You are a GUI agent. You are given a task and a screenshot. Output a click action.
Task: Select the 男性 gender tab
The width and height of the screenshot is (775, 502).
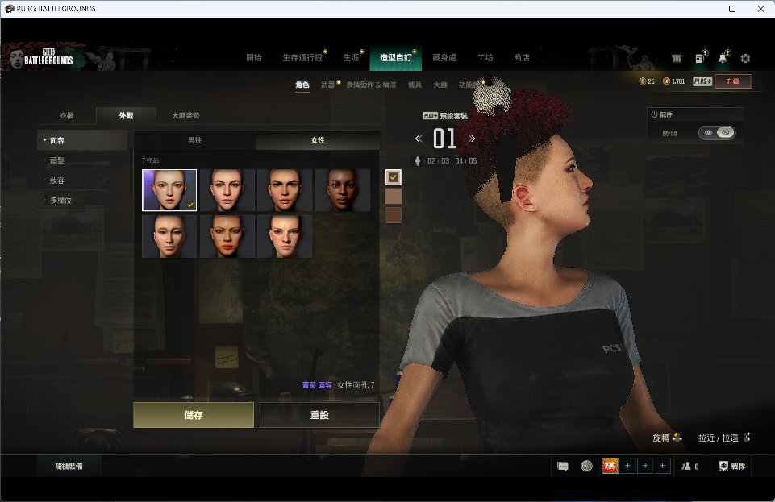(x=194, y=140)
